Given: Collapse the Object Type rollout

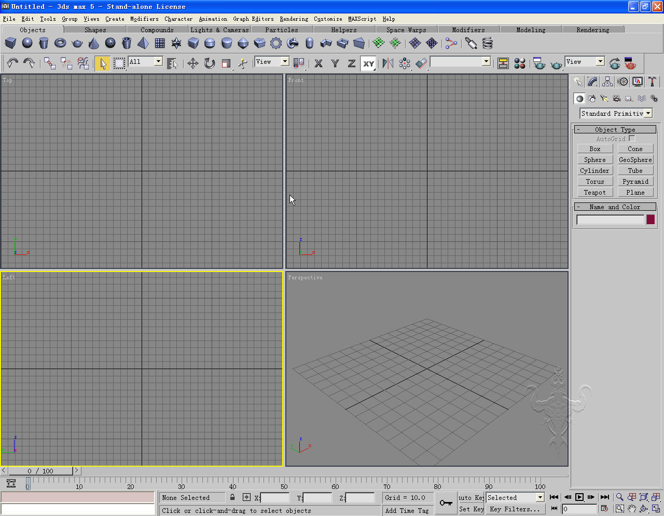Looking at the screenshot, I should [x=615, y=129].
